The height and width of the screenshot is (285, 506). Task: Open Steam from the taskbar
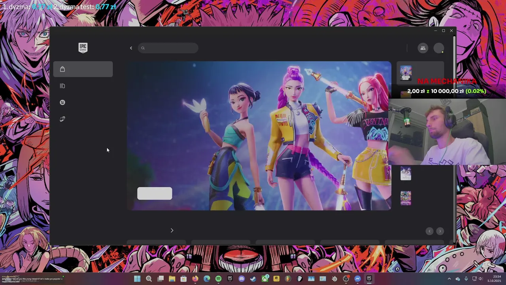click(x=253, y=279)
